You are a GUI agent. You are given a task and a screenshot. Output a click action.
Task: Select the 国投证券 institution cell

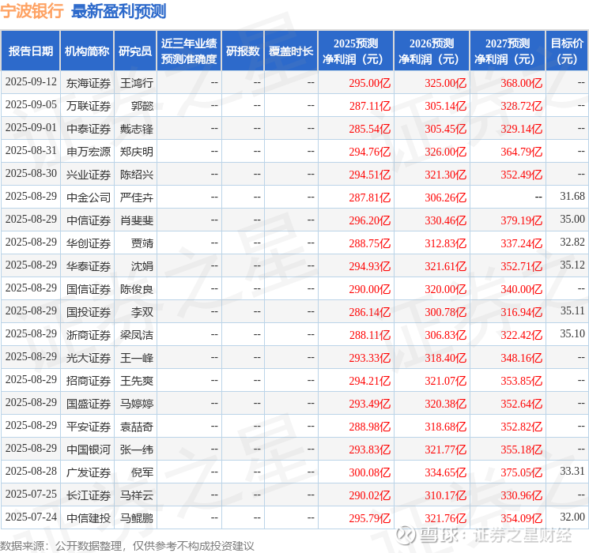pos(89,312)
